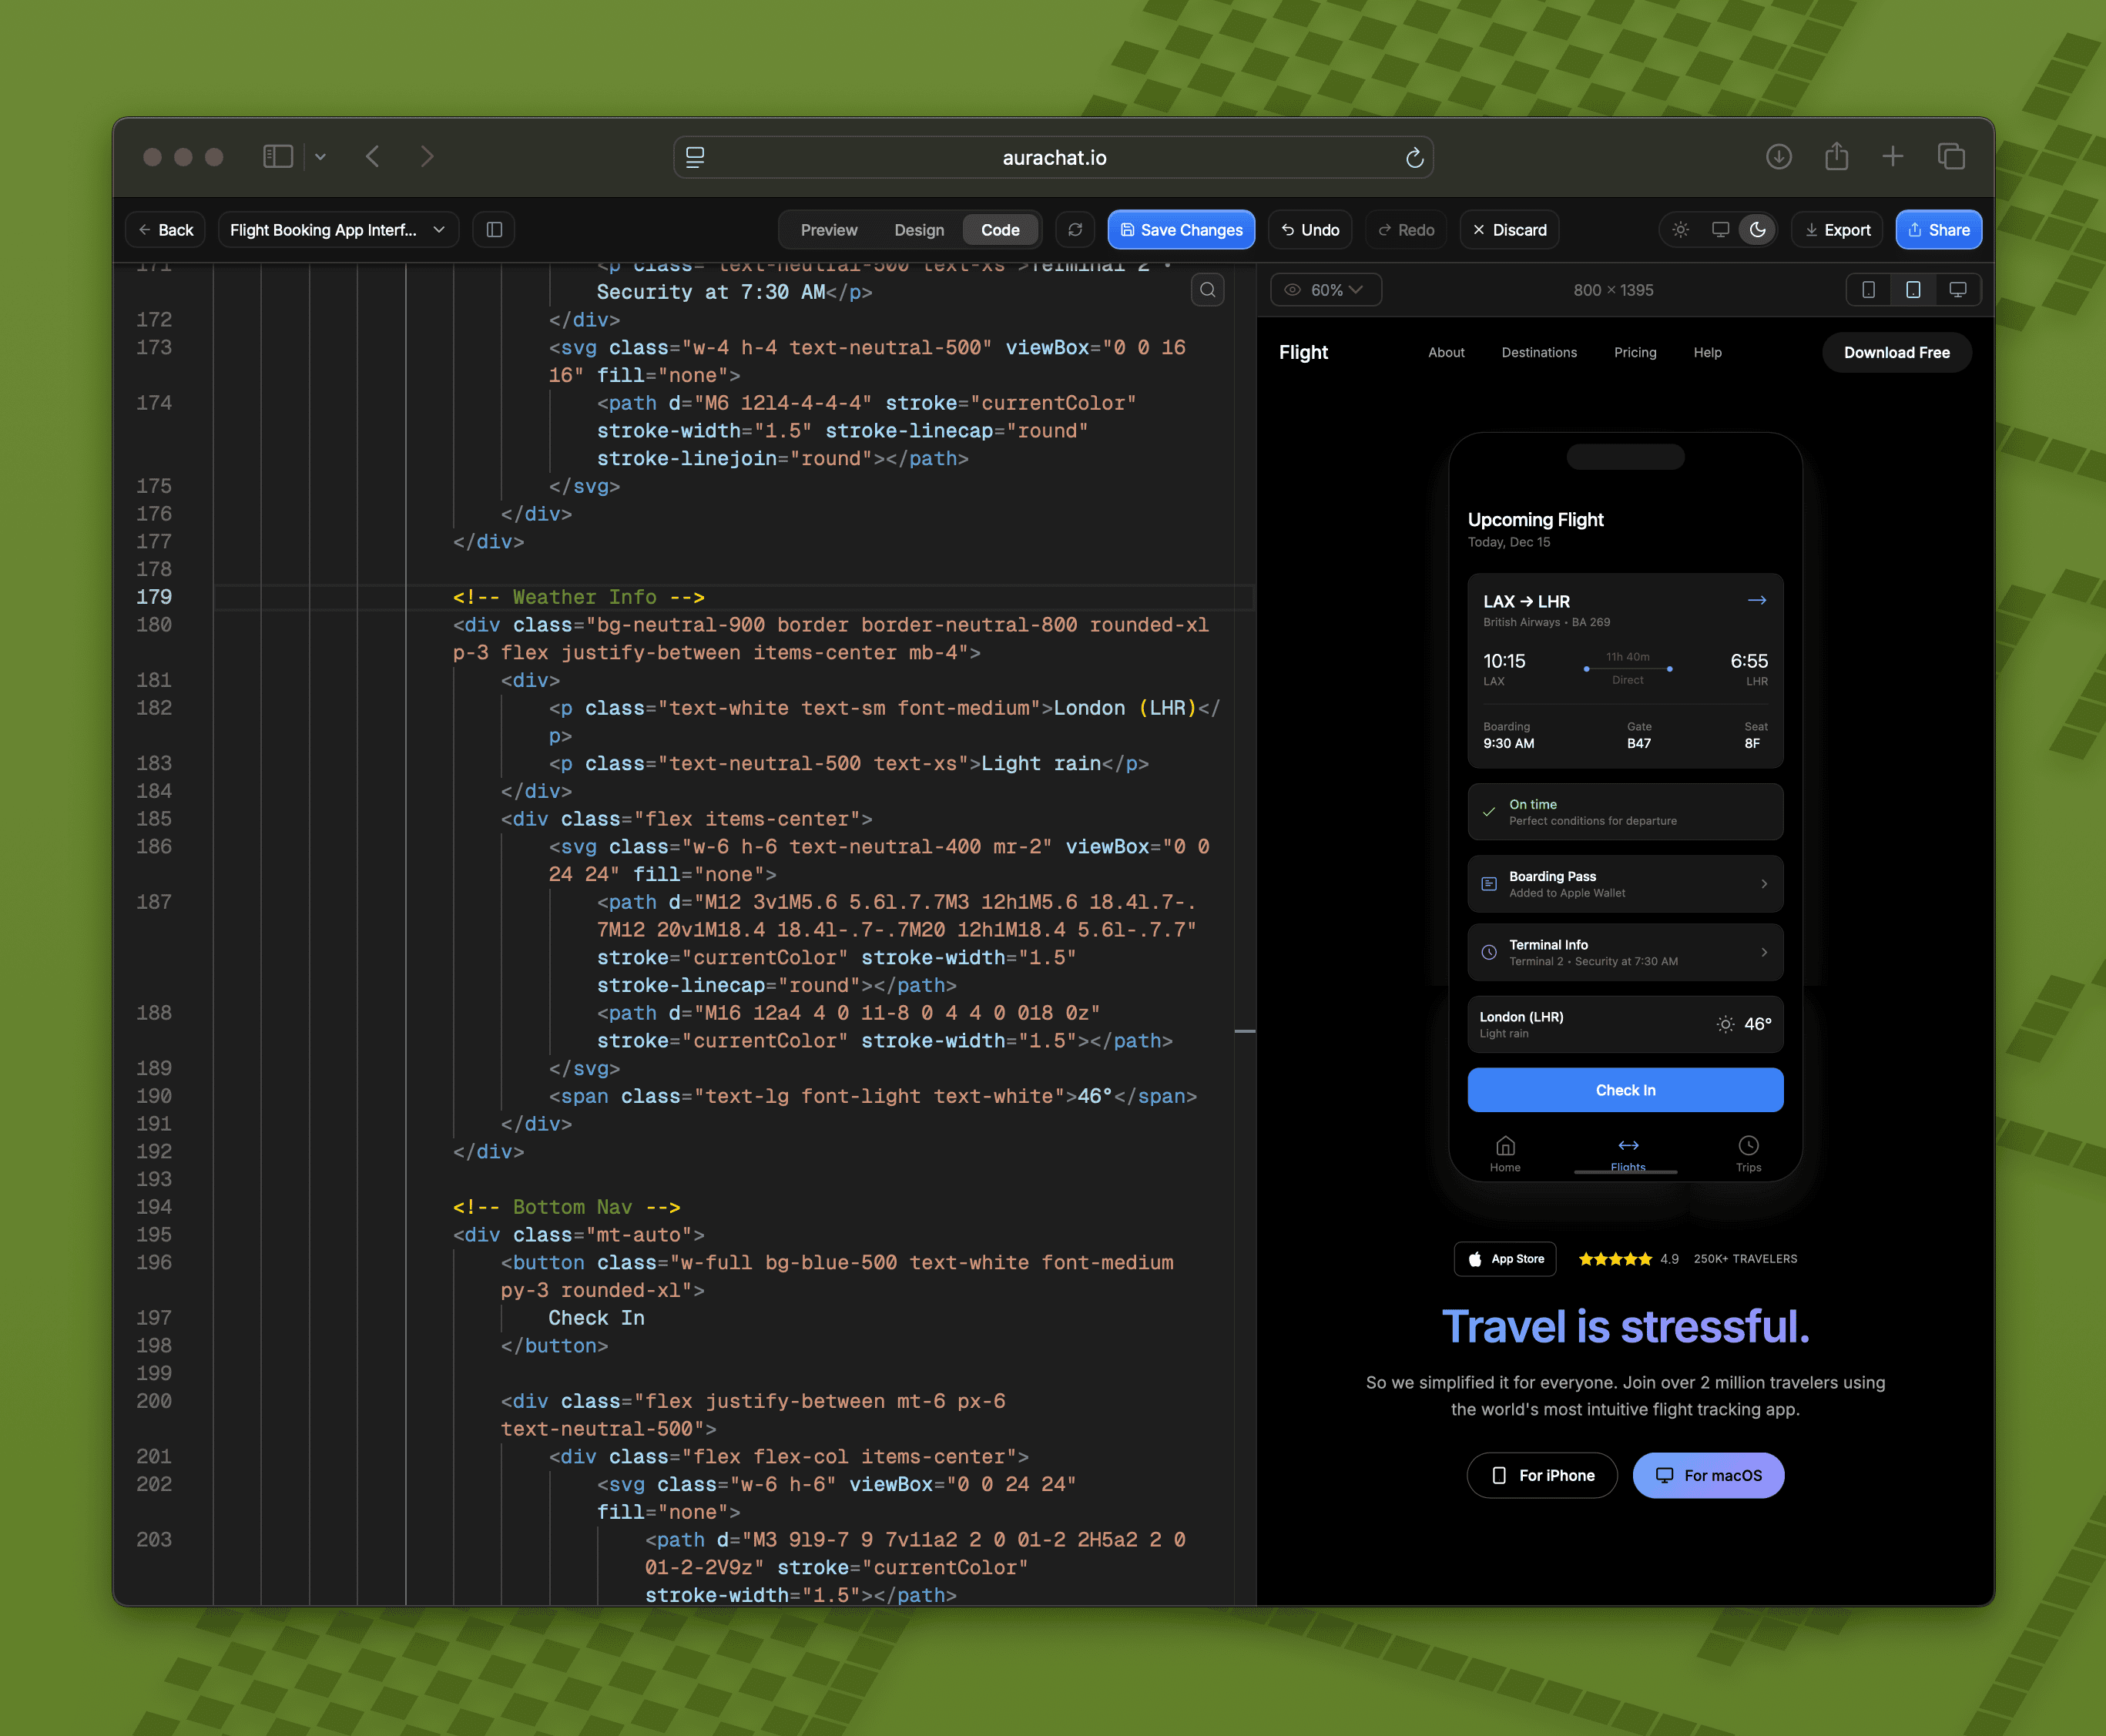This screenshot has height=1736, width=2106.
Task: Click the Upcoming Flight heading in preview
Action: tap(1535, 520)
